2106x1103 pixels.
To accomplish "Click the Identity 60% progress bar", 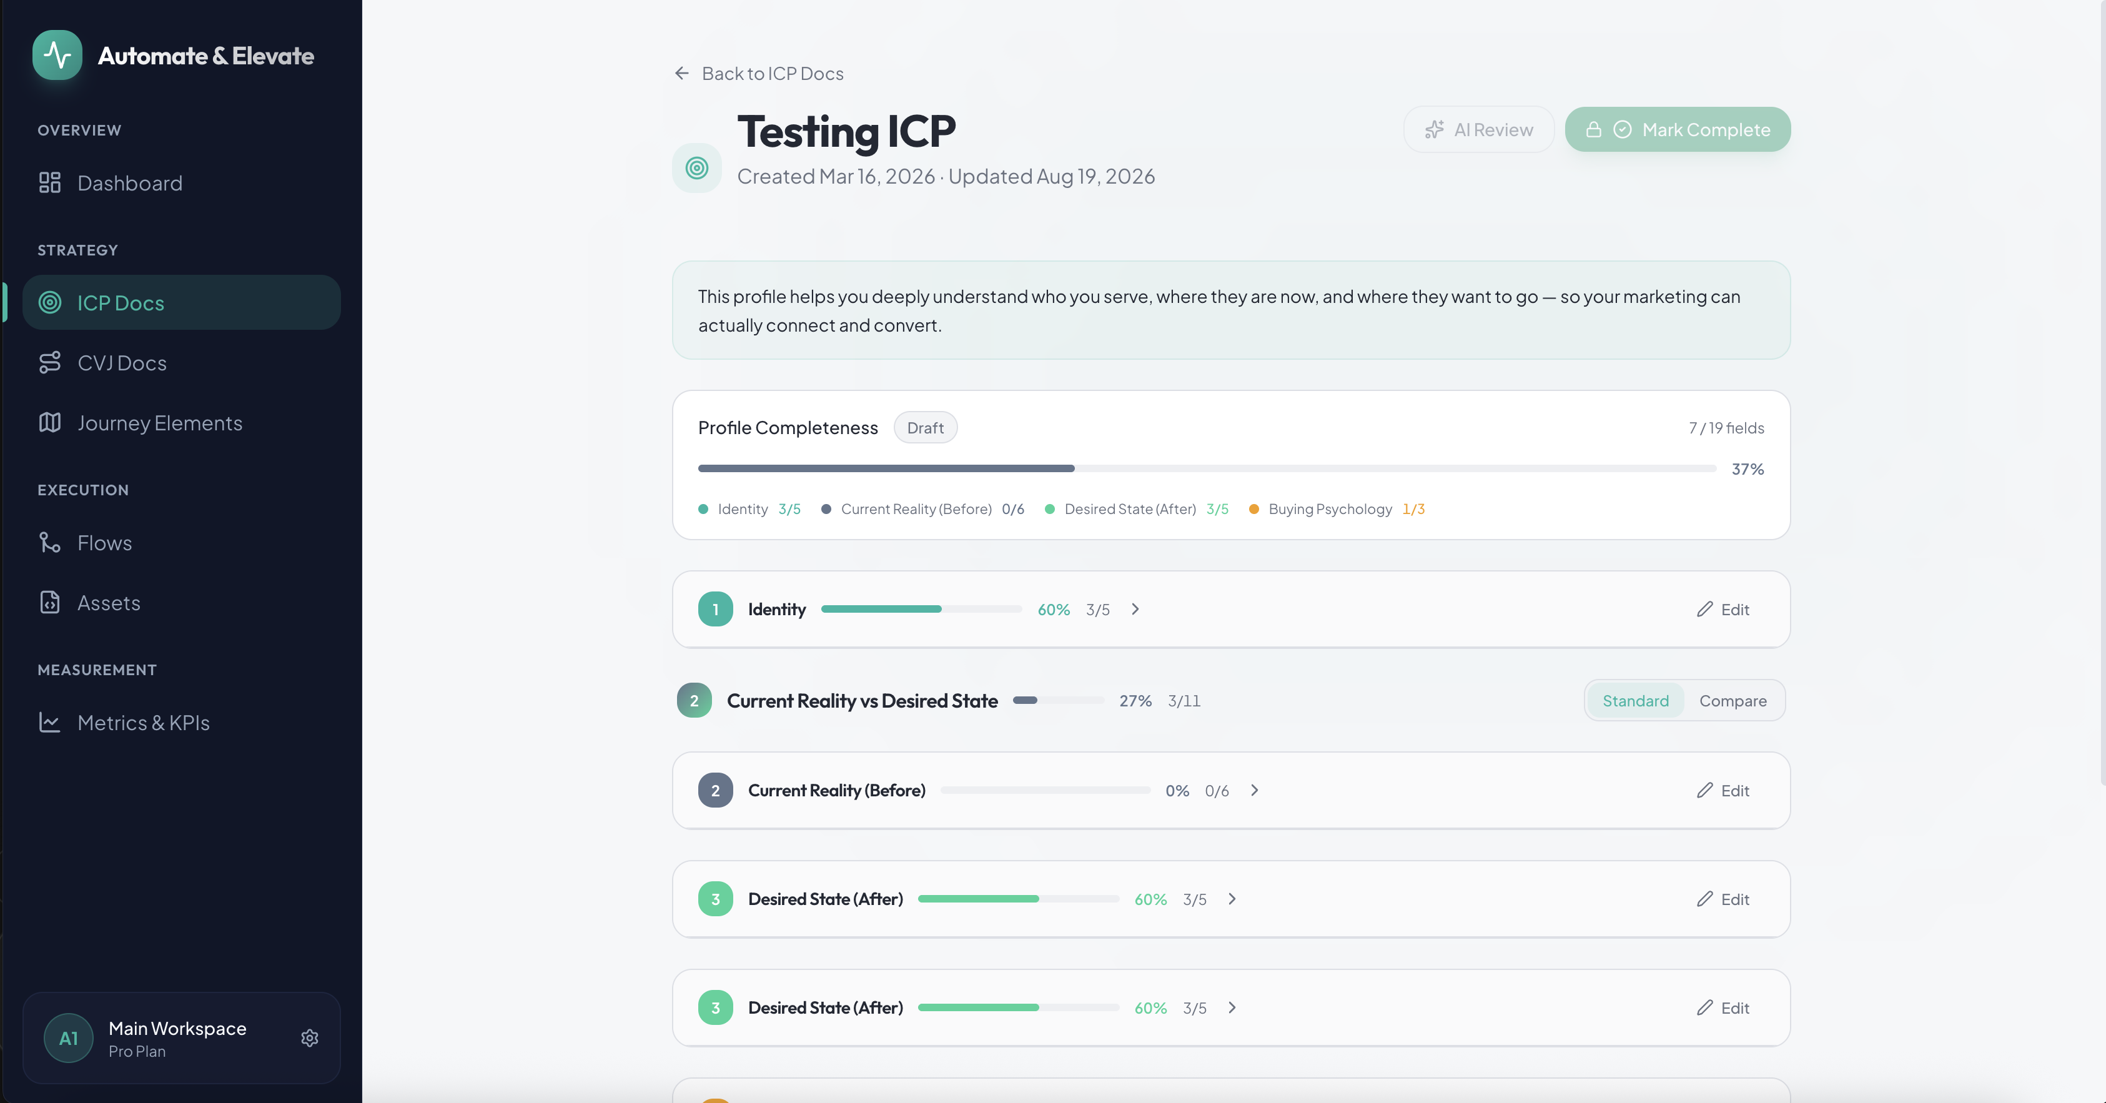I will coord(921,609).
